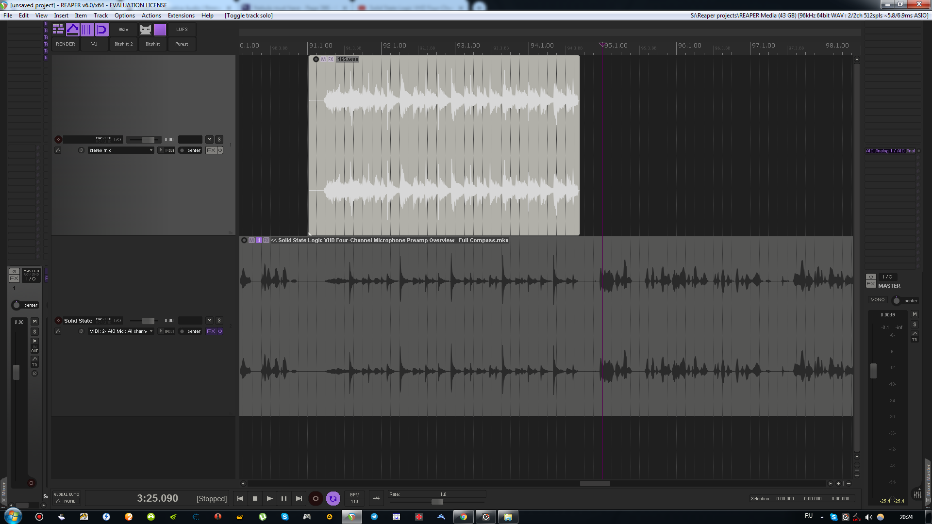This screenshot has height=524, width=932.
Task: Solo the first track
Action: click(x=219, y=140)
